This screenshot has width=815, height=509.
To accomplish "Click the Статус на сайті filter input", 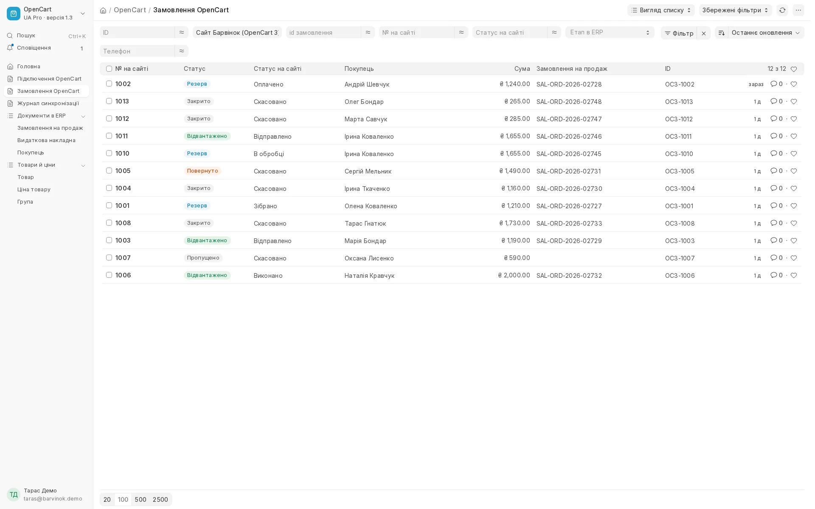I will pyautogui.click(x=510, y=32).
